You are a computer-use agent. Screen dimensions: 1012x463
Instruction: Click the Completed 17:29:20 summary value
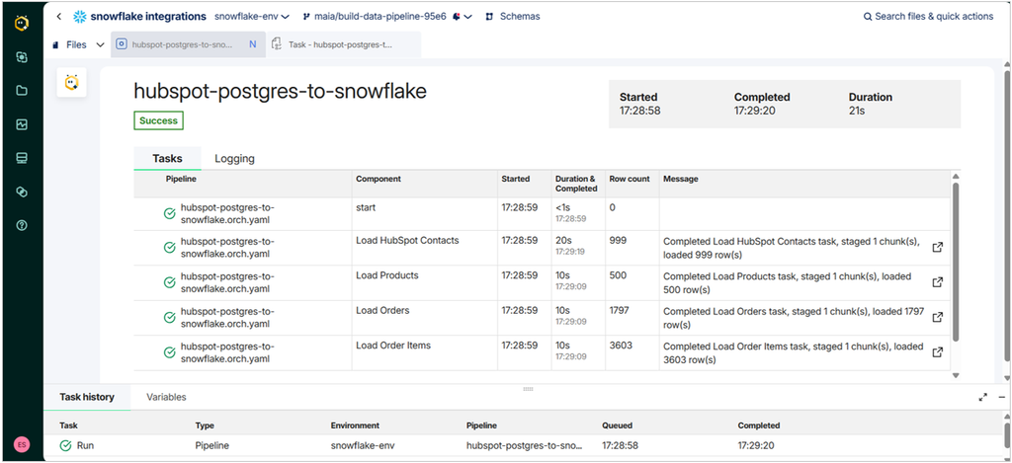click(x=754, y=111)
